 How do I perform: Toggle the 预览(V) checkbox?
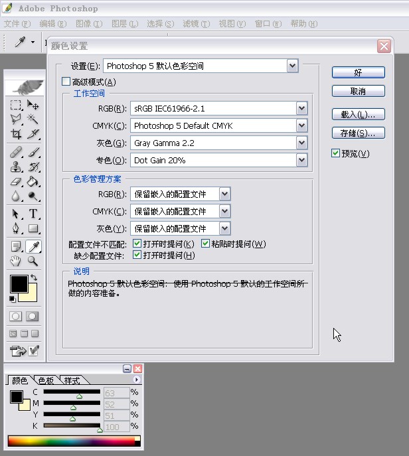pyautogui.click(x=335, y=153)
